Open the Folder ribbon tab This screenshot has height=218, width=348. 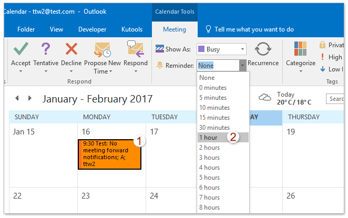pyautogui.click(x=26, y=29)
